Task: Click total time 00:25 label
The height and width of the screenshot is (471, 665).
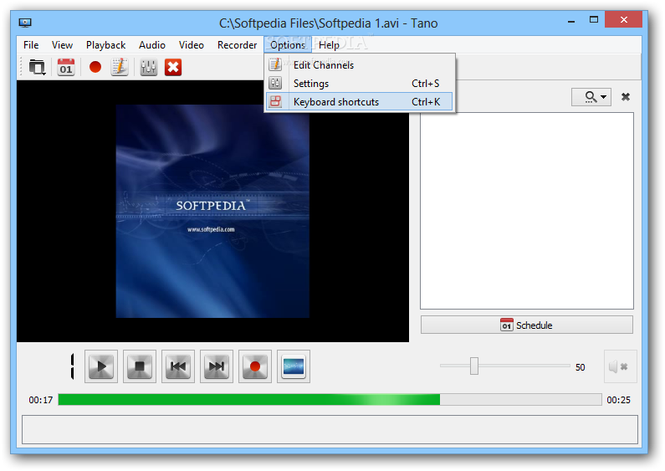Action: [618, 400]
